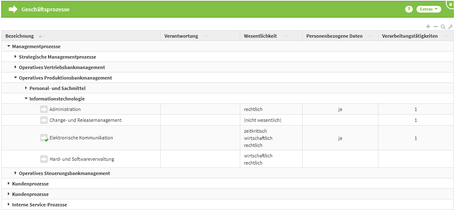Click the Hard- und Softwareverwaltung process icon
The width and height of the screenshot is (455, 211).
[x=44, y=159]
